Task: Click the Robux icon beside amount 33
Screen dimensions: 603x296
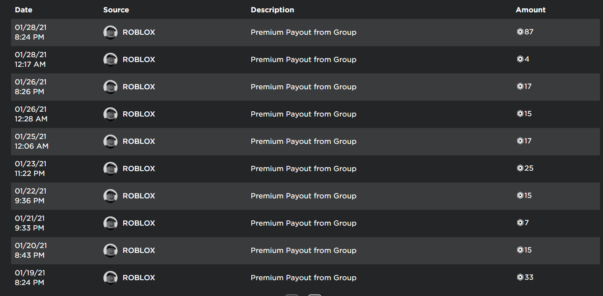Action: [x=520, y=277]
